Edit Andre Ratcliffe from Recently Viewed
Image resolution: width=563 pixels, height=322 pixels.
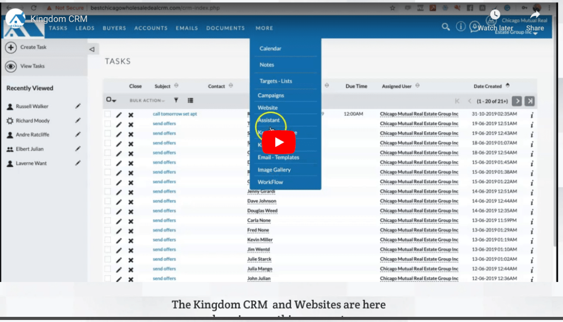point(78,134)
